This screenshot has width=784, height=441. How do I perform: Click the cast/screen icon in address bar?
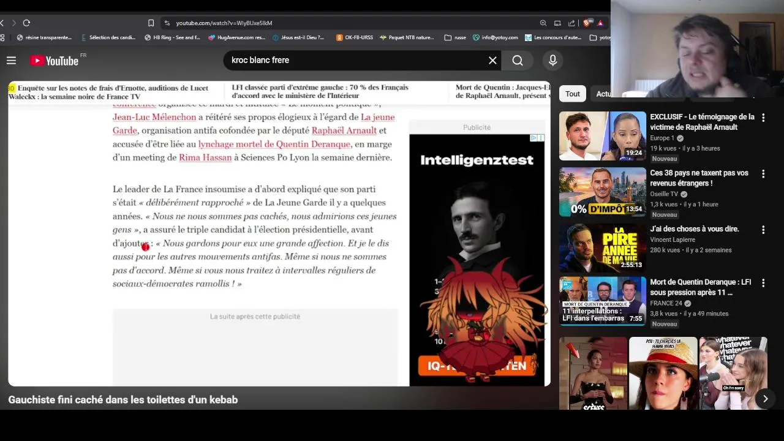[x=557, y=23]
